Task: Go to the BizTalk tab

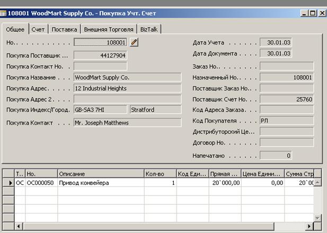Action: click(x=149, y=30)
